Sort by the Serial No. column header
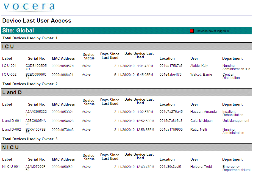This screenshot has height=176, width=253. (x=37, y=58)
